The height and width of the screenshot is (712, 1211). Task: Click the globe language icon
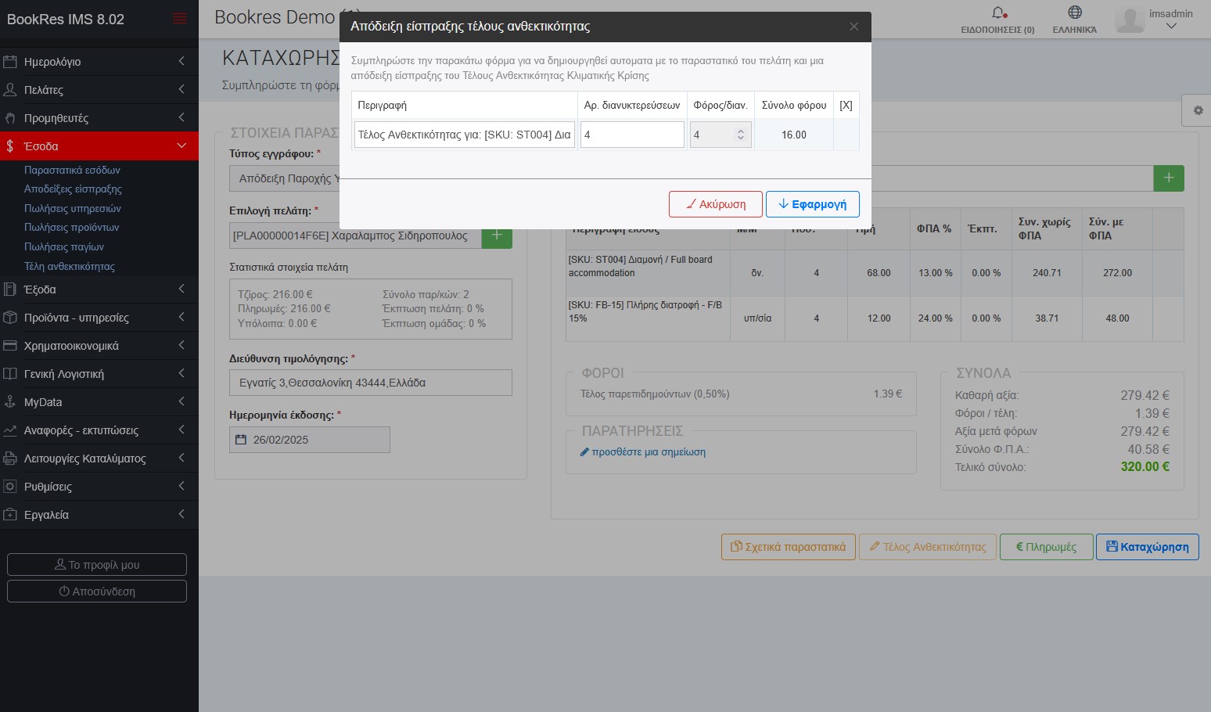(1075, 13)
